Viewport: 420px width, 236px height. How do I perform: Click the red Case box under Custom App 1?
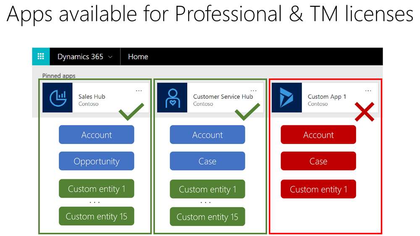[x=318, y=161]
